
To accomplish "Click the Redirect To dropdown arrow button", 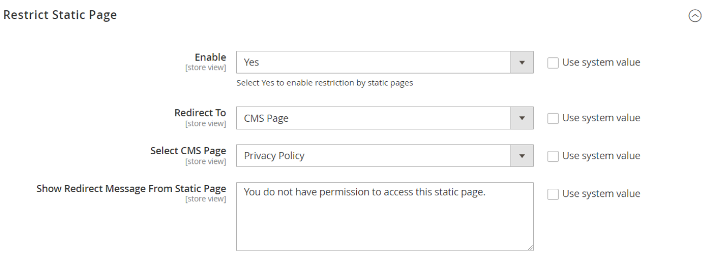I will click(522, 118).
